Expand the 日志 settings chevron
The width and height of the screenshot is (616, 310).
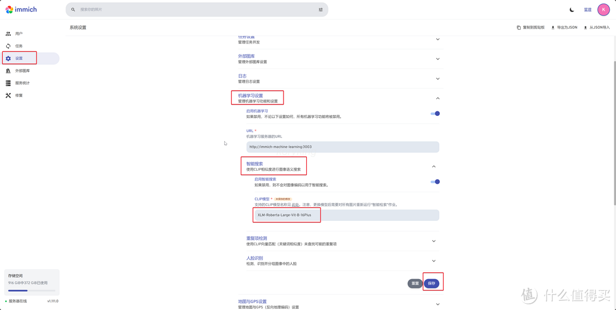437,79
